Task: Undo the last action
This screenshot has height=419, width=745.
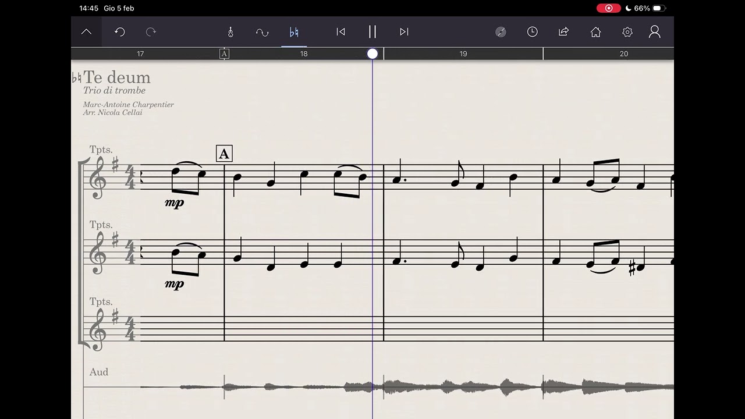Action: coord(120,32)
